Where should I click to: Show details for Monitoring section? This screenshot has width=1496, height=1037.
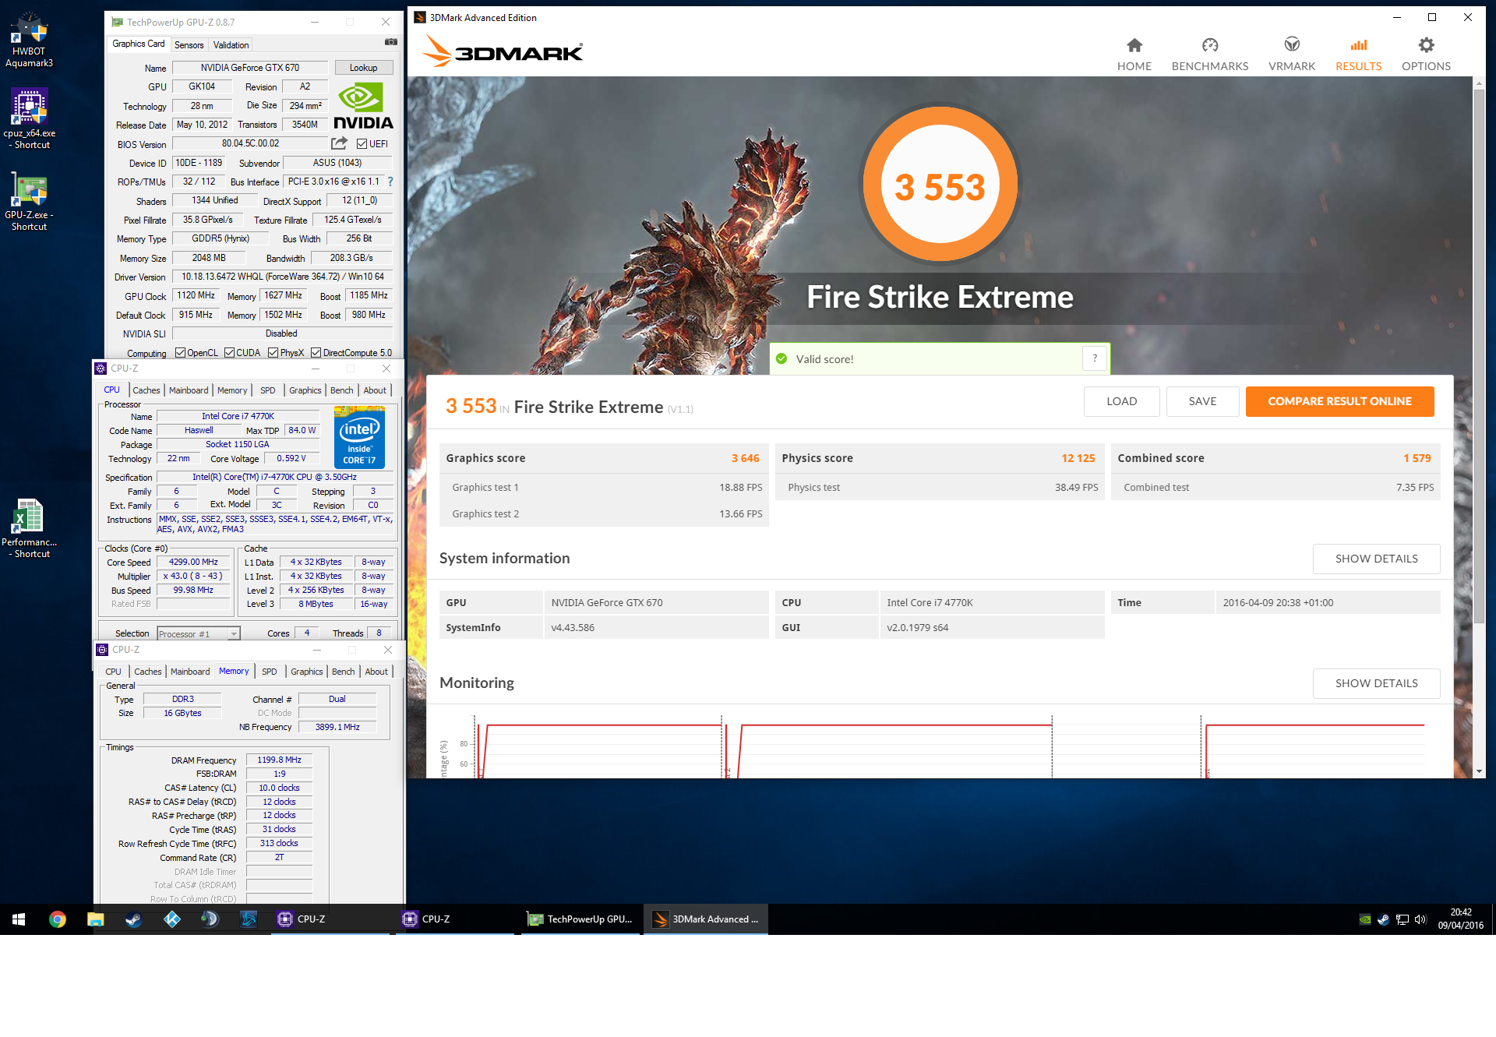click(x=1376, y=683)
